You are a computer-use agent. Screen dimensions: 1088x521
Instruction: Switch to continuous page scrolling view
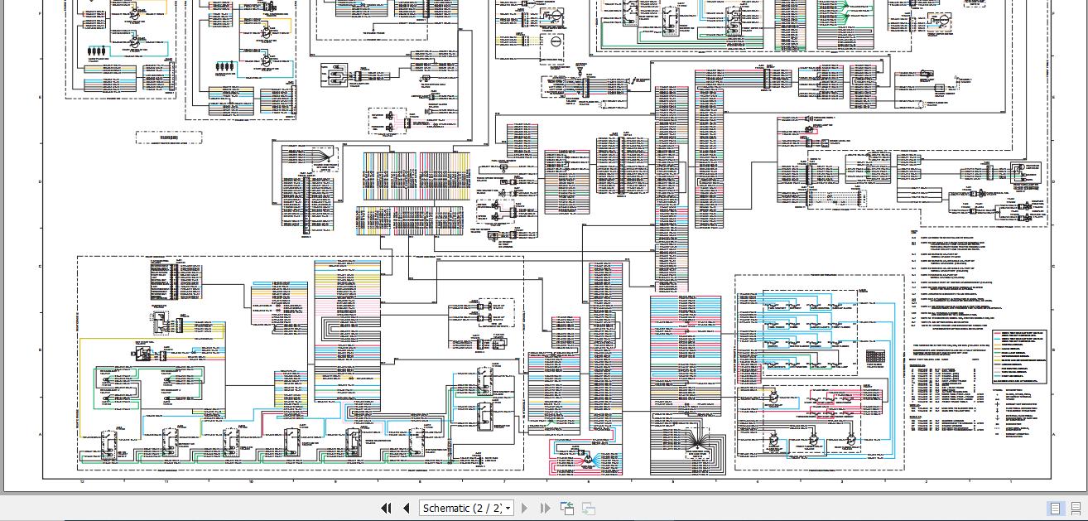[x=1075, y=508]
